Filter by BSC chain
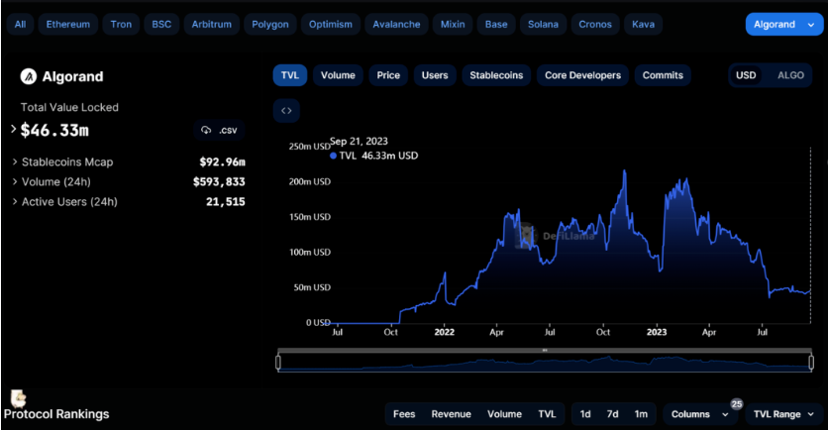Image resolution: width=828 pixels, height=430 pixels. click(161, 25)
